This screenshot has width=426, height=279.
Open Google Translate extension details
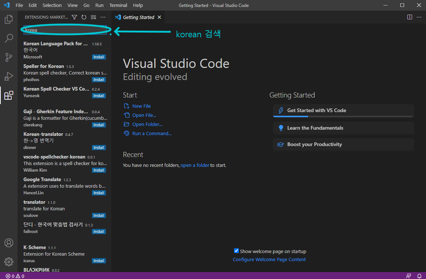[65, 186]
